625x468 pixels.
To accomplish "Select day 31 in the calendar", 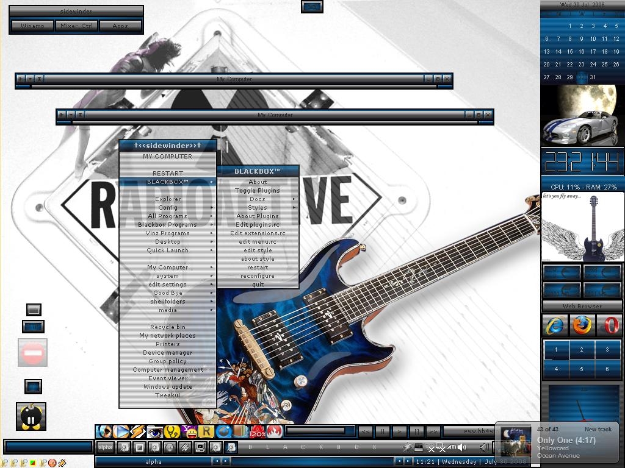I will coord(593,77).
